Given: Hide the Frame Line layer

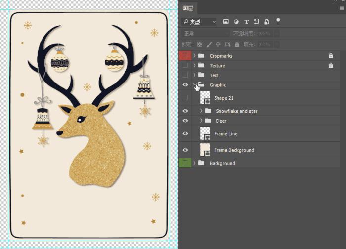Looking at the screenshot, I should [185, 133].
